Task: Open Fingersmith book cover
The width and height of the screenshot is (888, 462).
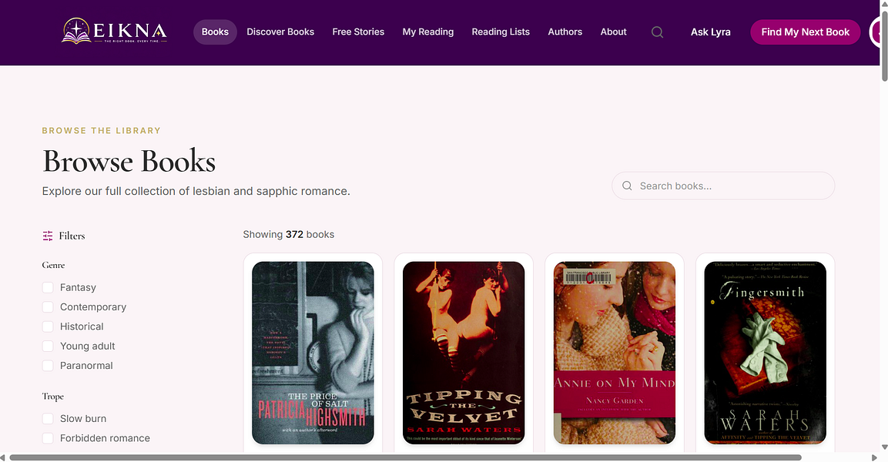Action: click(x=765, y=353)
